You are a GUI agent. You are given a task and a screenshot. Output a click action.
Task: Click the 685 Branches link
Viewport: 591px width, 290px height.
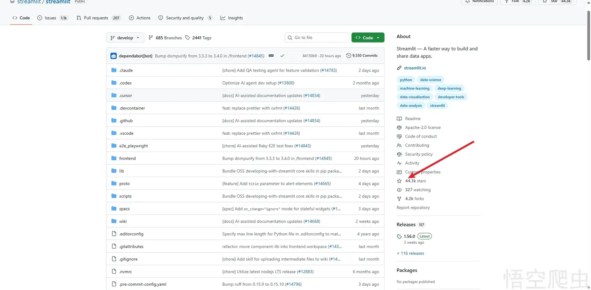[165, 38]
